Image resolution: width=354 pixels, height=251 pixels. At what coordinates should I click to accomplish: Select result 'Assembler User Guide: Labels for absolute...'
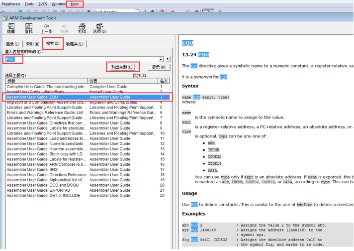tap(88, 128)
